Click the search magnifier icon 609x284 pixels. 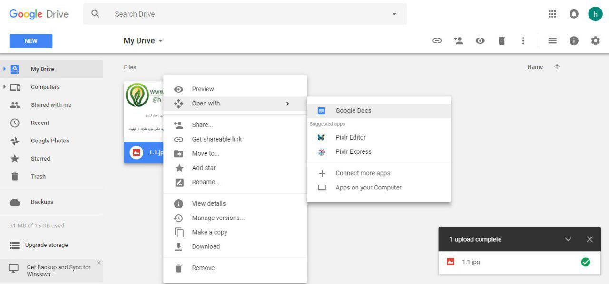[x=95, y=14]
